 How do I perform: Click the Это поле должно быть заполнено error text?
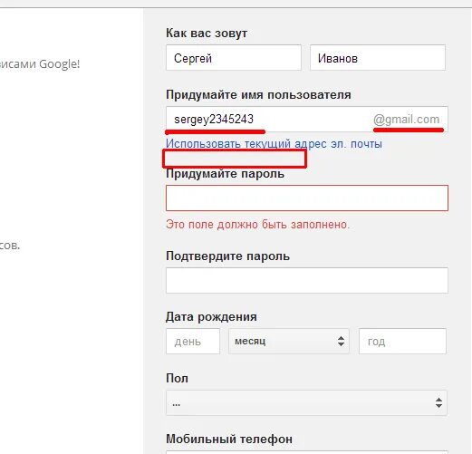click(257, 225)
